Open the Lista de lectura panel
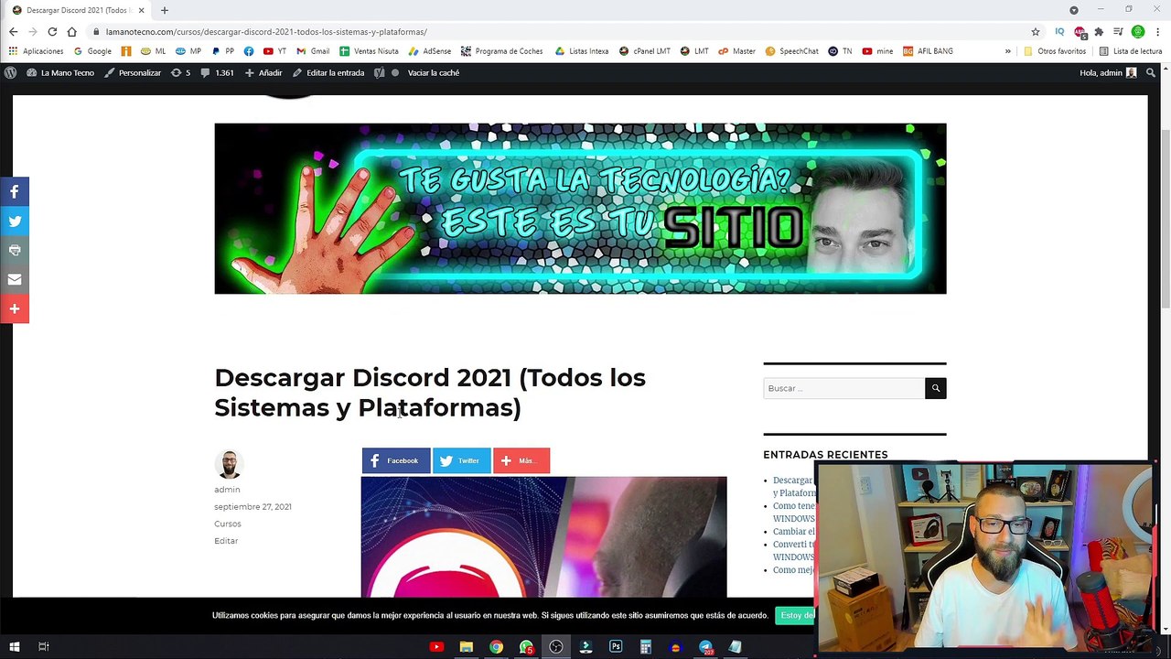 pos(1131,51)
